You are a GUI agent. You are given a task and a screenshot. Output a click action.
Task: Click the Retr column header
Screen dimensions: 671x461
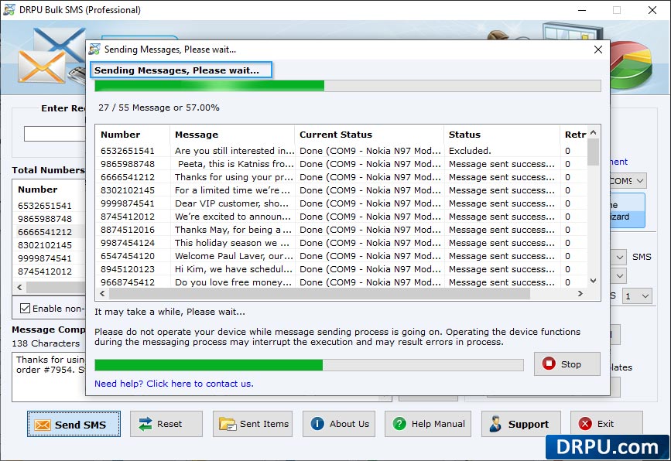tap(573, 135)
